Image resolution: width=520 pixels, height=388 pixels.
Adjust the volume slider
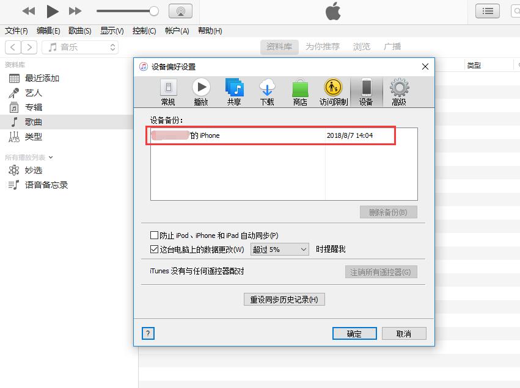point(128,10)
